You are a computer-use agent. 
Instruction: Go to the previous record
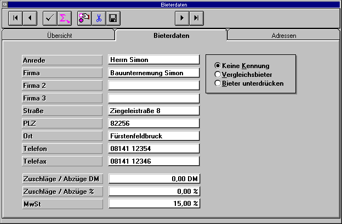click(x=30, y=18)
